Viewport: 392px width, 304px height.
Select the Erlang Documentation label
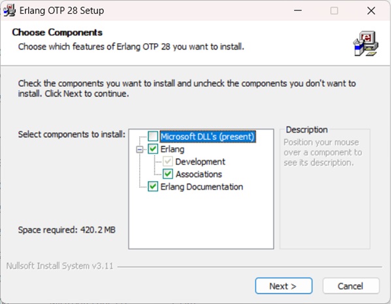click(x=201, y=187)
